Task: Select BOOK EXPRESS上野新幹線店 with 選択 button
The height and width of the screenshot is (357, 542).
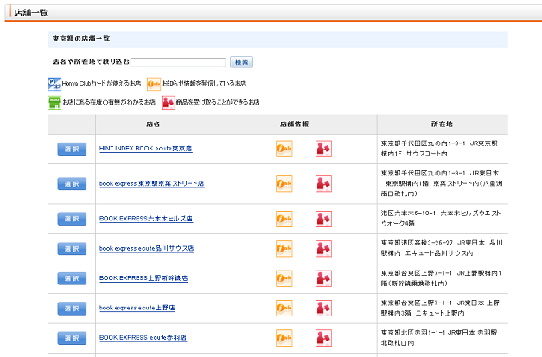Action: tap(72, 278)
